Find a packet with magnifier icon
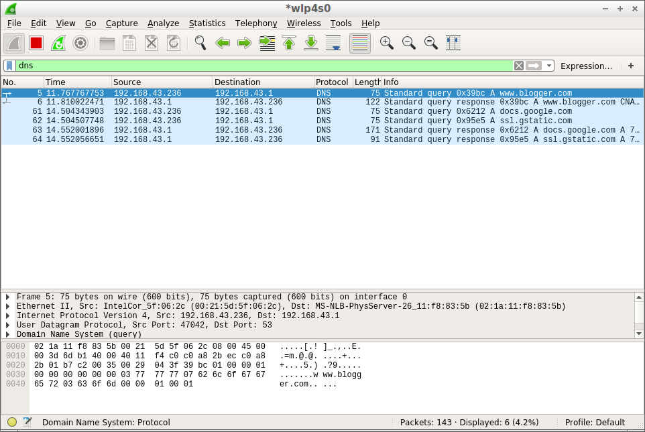Screen dimensions: 645x432 pyautogui.click(x=200, y=43)
